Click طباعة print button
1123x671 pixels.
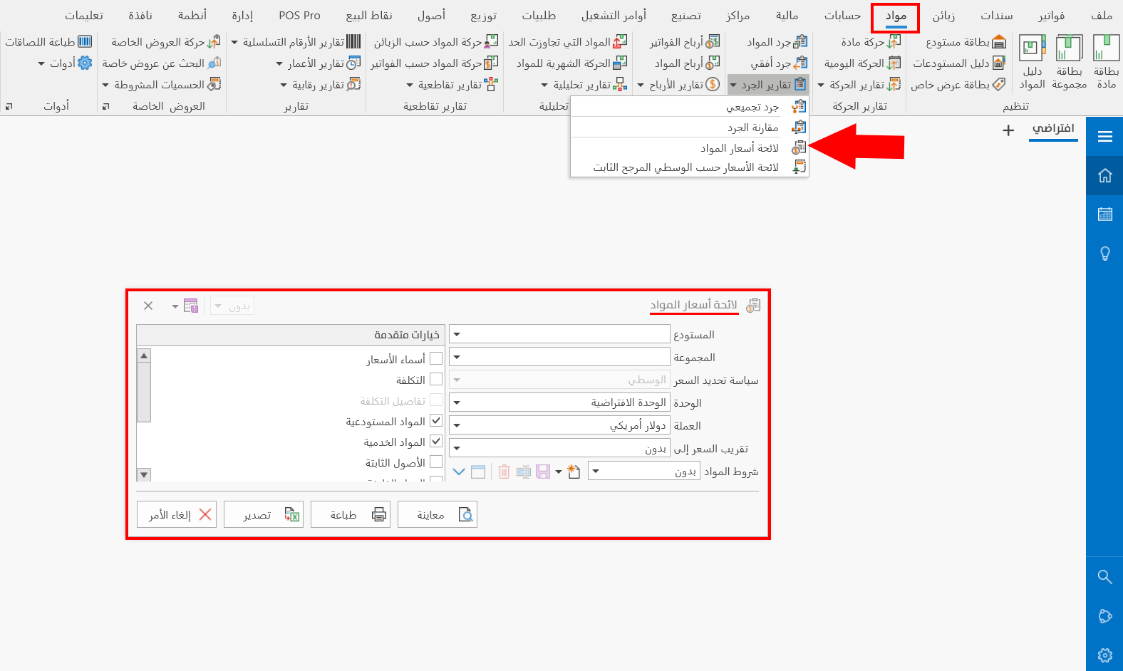[x=351, y=514]
